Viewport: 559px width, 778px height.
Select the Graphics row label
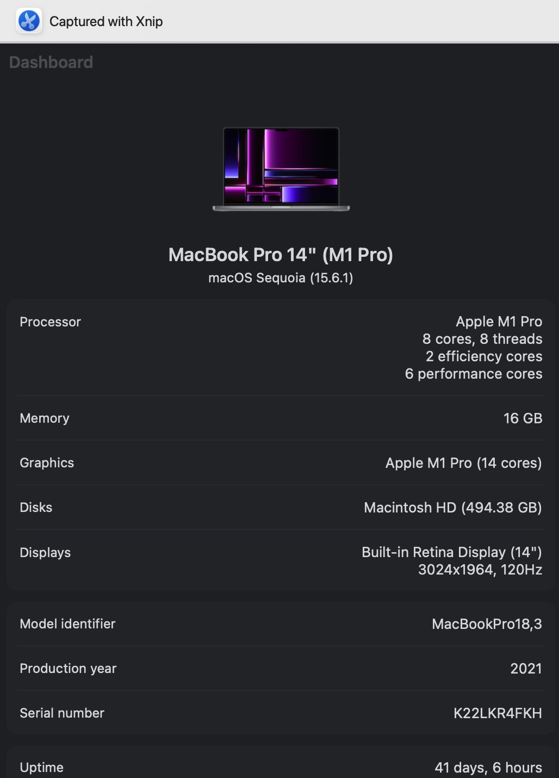point(47,463)
